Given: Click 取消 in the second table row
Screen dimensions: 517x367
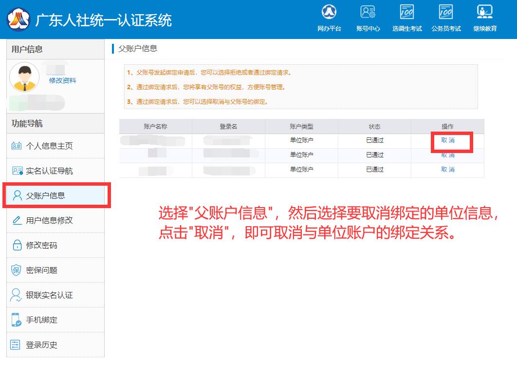Looking at the screenshot, I should pos(448,155).
